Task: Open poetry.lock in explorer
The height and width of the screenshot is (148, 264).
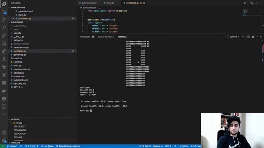Action: coord(19,76)
